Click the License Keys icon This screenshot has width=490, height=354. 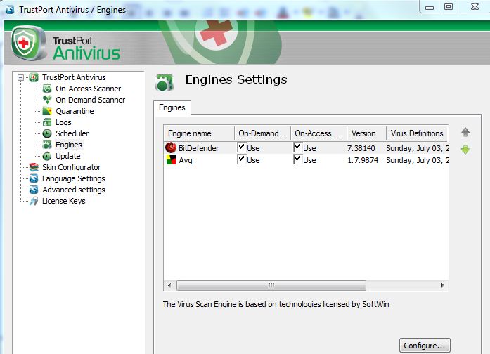pos(34,201)
